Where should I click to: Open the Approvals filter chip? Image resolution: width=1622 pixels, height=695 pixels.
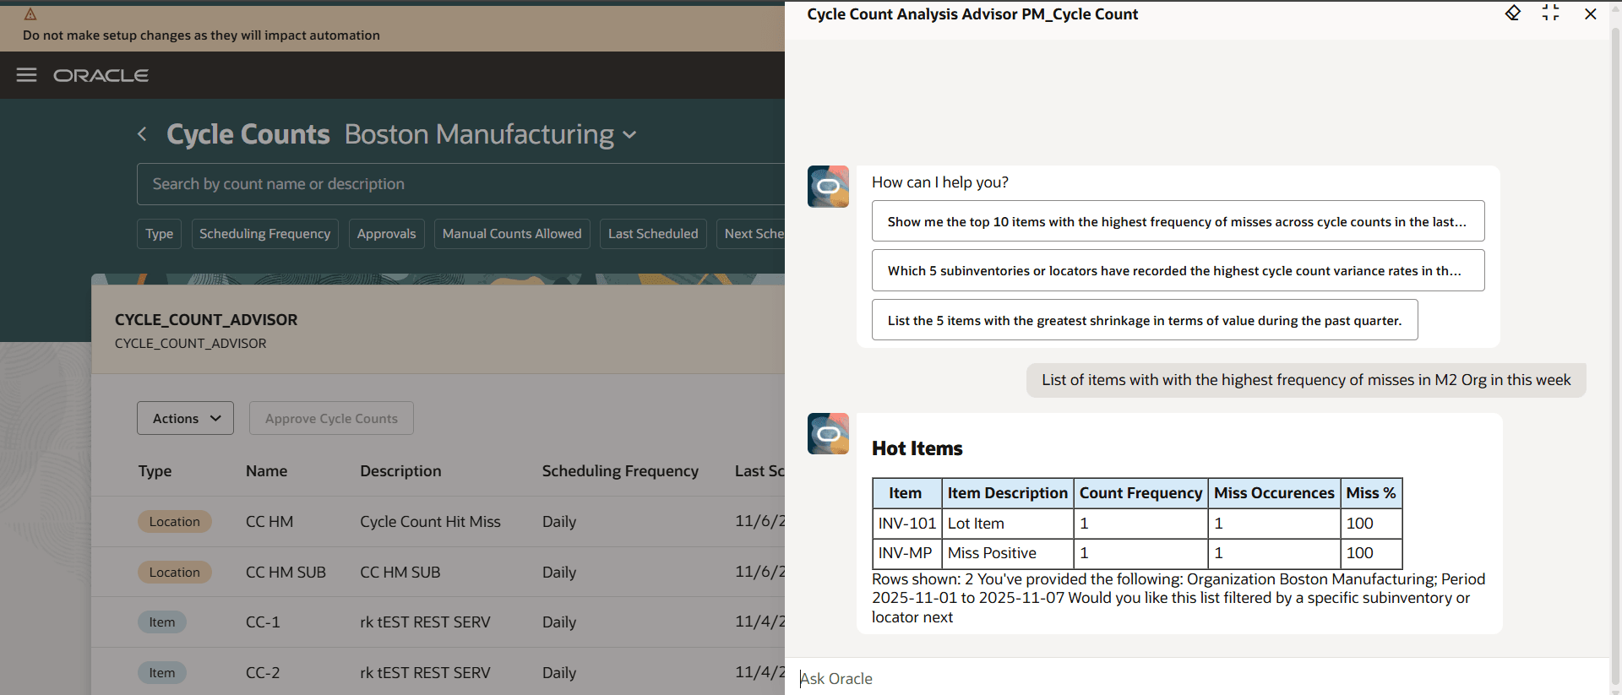click(386, 234)
